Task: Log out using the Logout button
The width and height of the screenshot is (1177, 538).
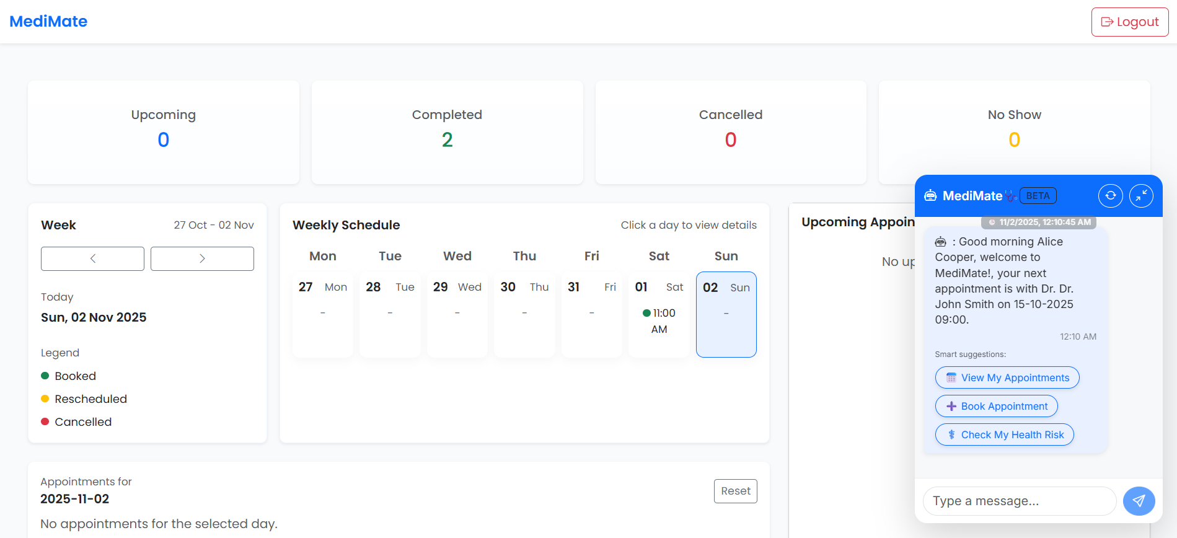Action: pos(1129,22)
